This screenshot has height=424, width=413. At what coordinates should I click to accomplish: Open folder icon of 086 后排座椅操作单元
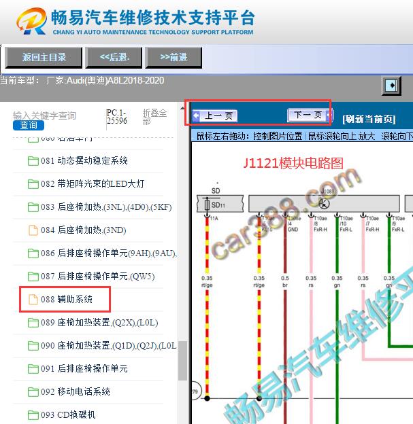[33, 253]
